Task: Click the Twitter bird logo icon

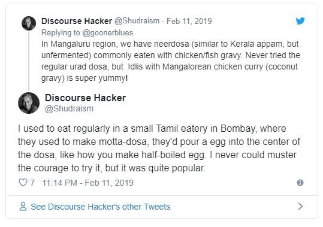Action: coord(300,21)
